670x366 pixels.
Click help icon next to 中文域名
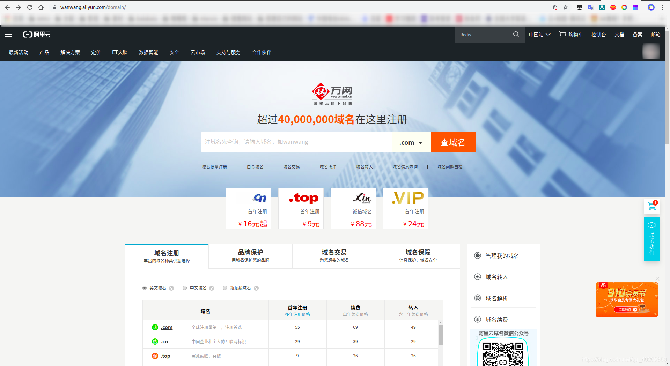tap(212, 288)
